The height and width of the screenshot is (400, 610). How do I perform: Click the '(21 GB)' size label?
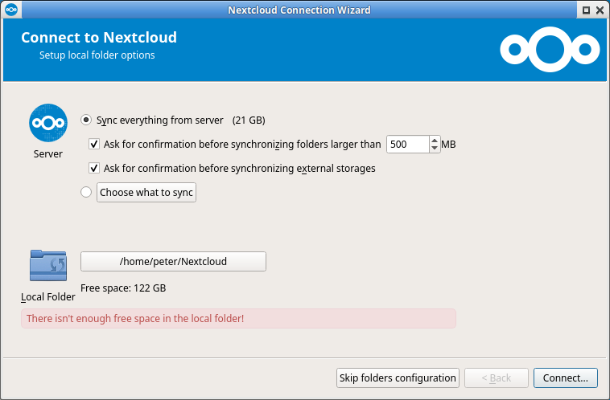249,120
